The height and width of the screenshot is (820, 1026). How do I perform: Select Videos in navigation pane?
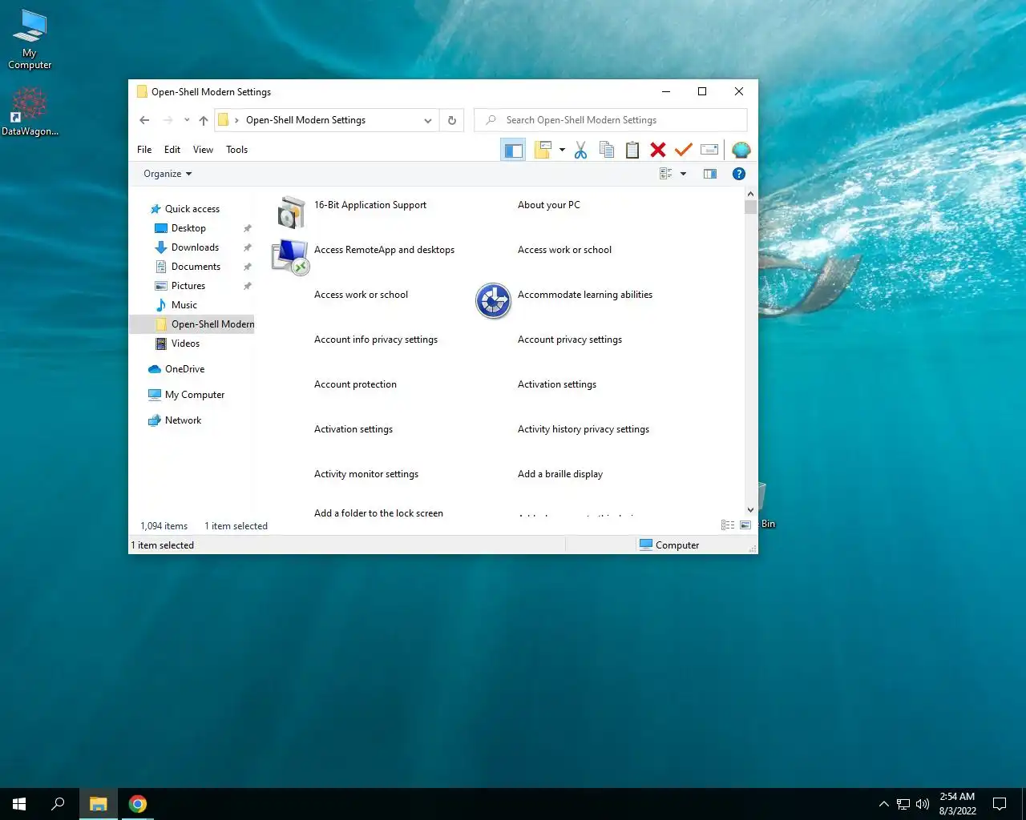[185, 344]
